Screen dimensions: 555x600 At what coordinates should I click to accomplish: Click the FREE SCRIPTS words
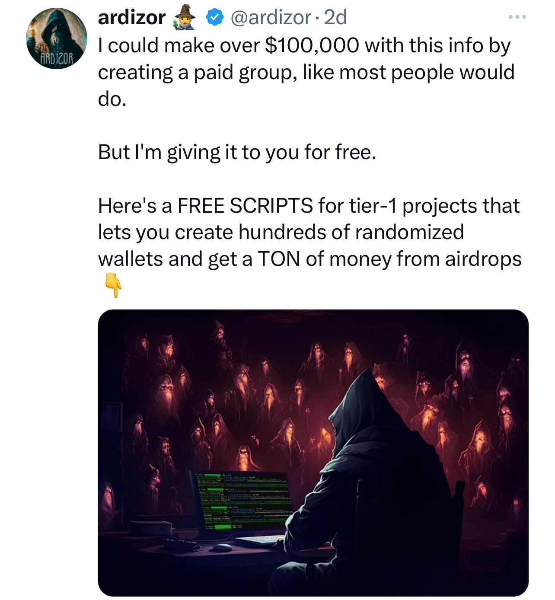[245, 205]
